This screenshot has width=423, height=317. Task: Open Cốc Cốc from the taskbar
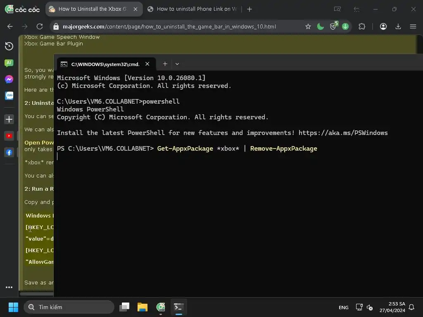tap(161, 307)
